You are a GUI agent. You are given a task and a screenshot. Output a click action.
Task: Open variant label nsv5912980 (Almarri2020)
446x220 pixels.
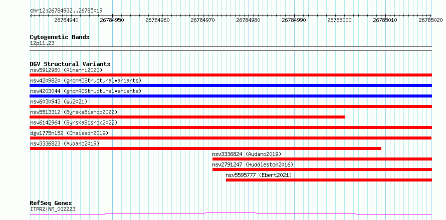click(x=66, y=70)
